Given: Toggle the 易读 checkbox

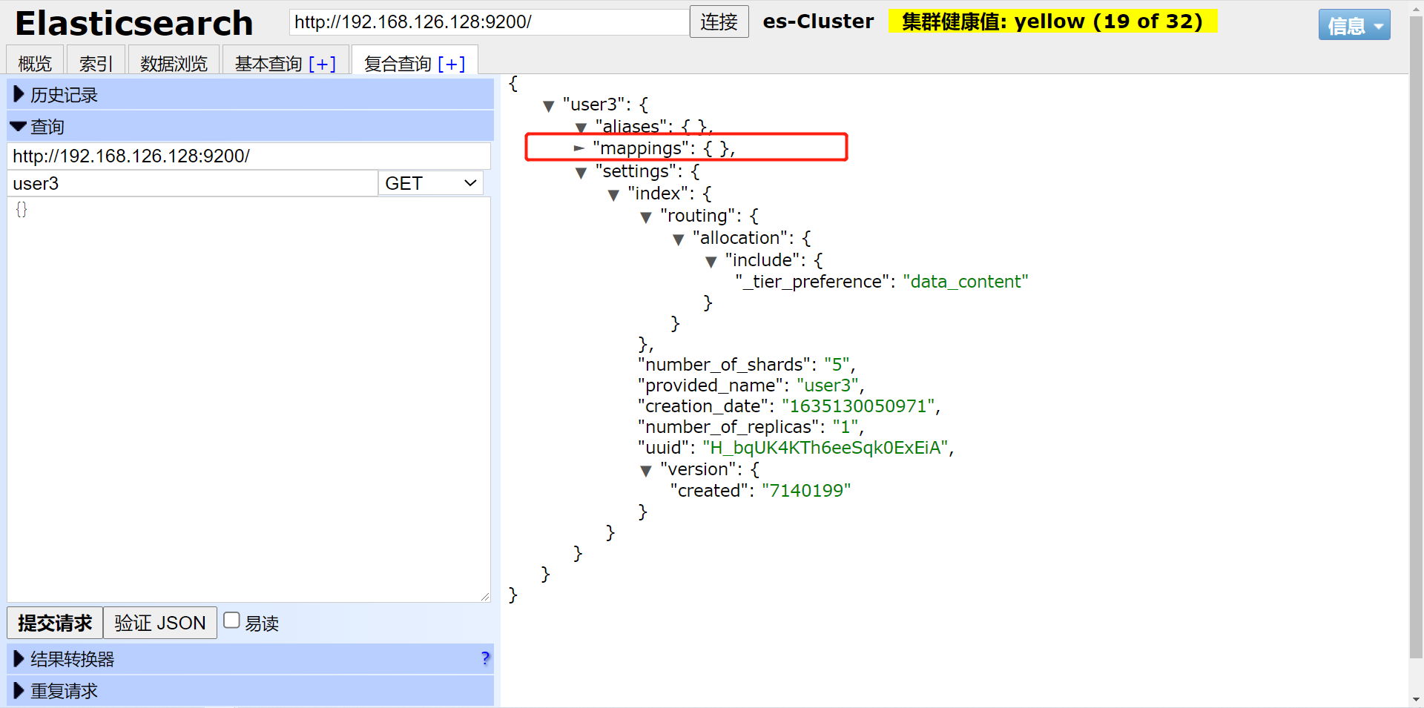Looking at the screenshot, I should [x=231, y=619].
